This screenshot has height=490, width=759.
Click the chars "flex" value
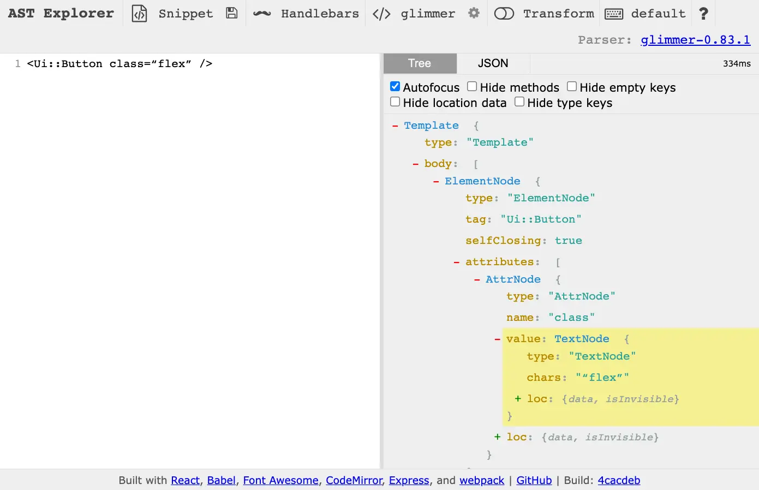(x=602, y=378)
